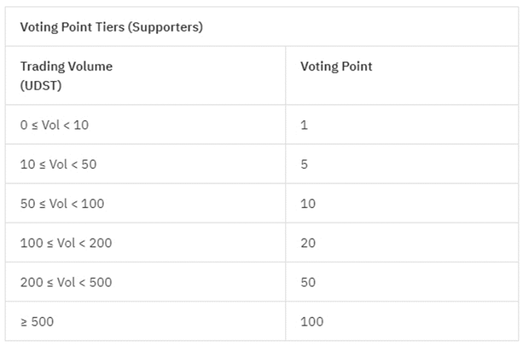
Task: Select the voting point value '5'
Action: [x=304, y=164]
